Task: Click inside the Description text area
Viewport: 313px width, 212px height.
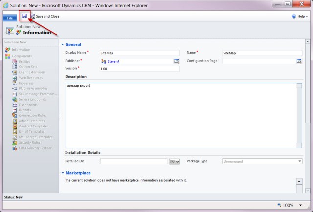Action: (183, 115)
